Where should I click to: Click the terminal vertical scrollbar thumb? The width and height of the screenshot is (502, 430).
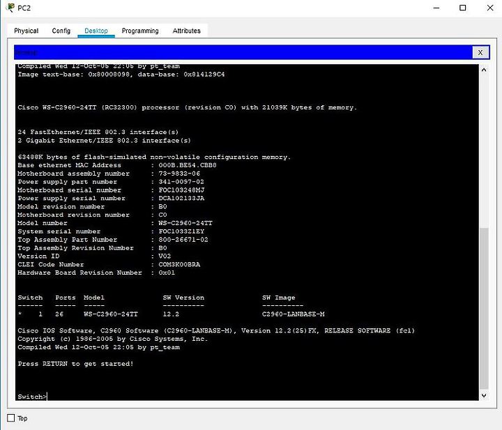coord(484,309)
